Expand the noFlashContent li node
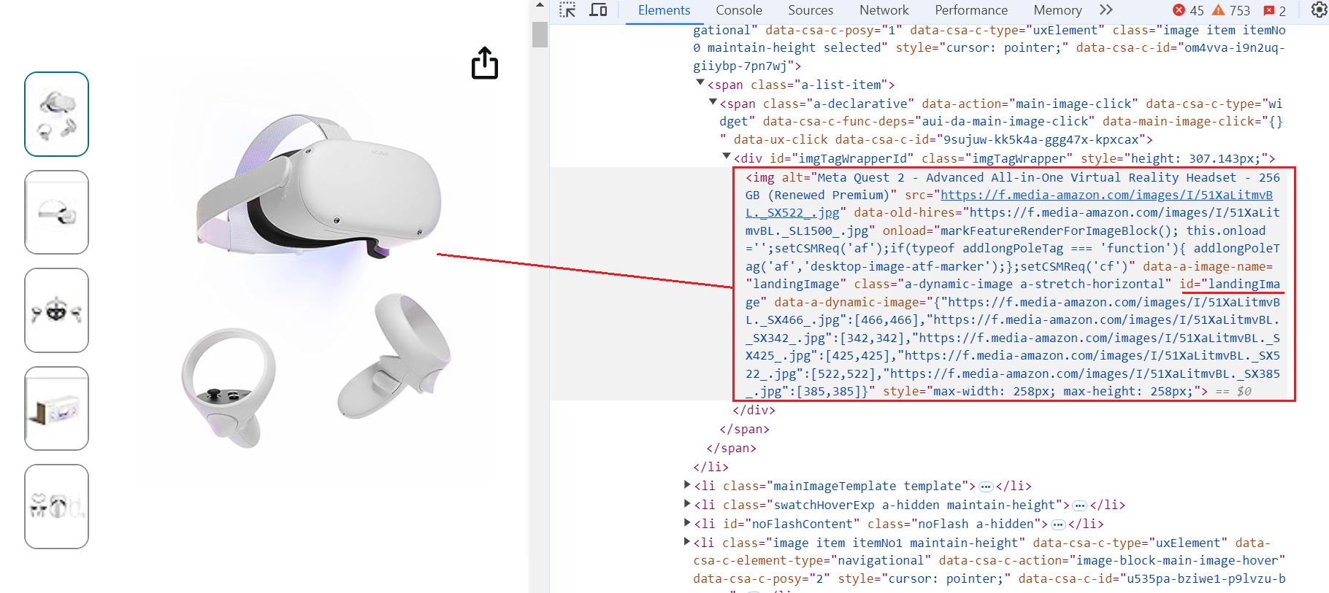This screenshot has height=593, width=1329. pos(687,522)
